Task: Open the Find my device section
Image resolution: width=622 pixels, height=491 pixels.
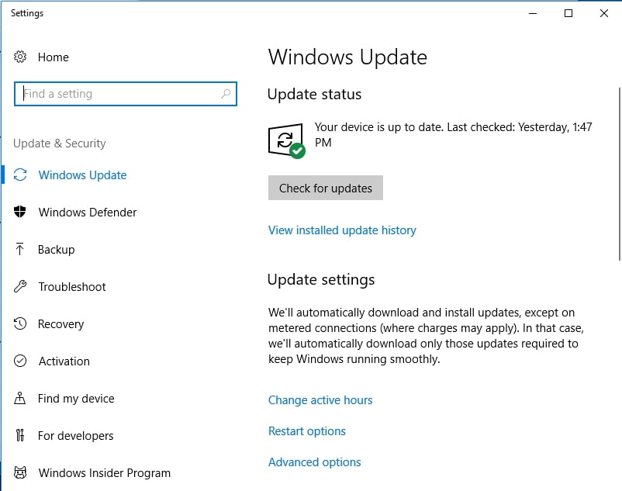Action: (x=76, y=398)
